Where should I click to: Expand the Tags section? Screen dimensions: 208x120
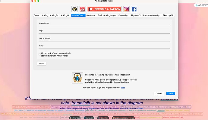point(104,31)
